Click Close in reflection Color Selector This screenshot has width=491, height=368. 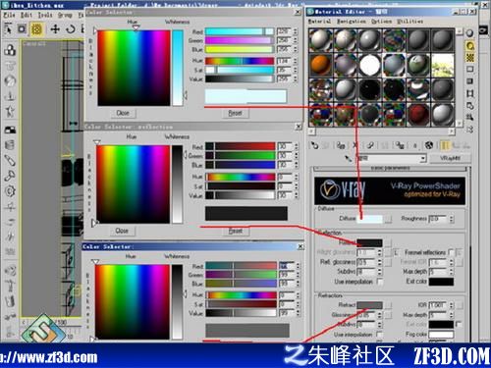122,231
